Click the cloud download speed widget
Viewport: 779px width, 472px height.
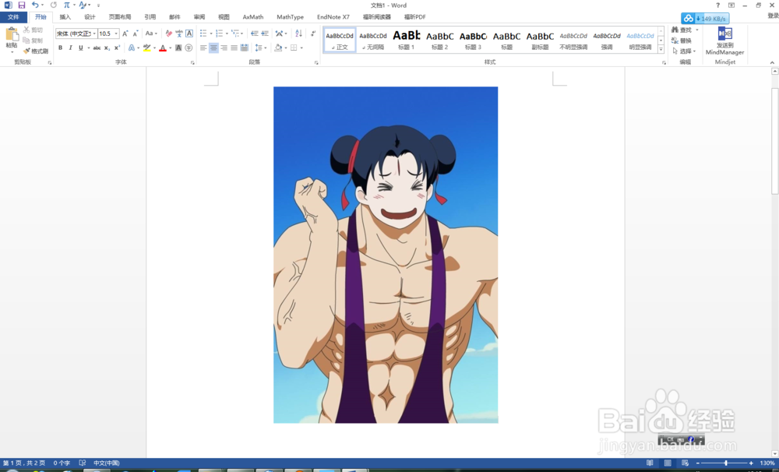[x=705, y=19]
